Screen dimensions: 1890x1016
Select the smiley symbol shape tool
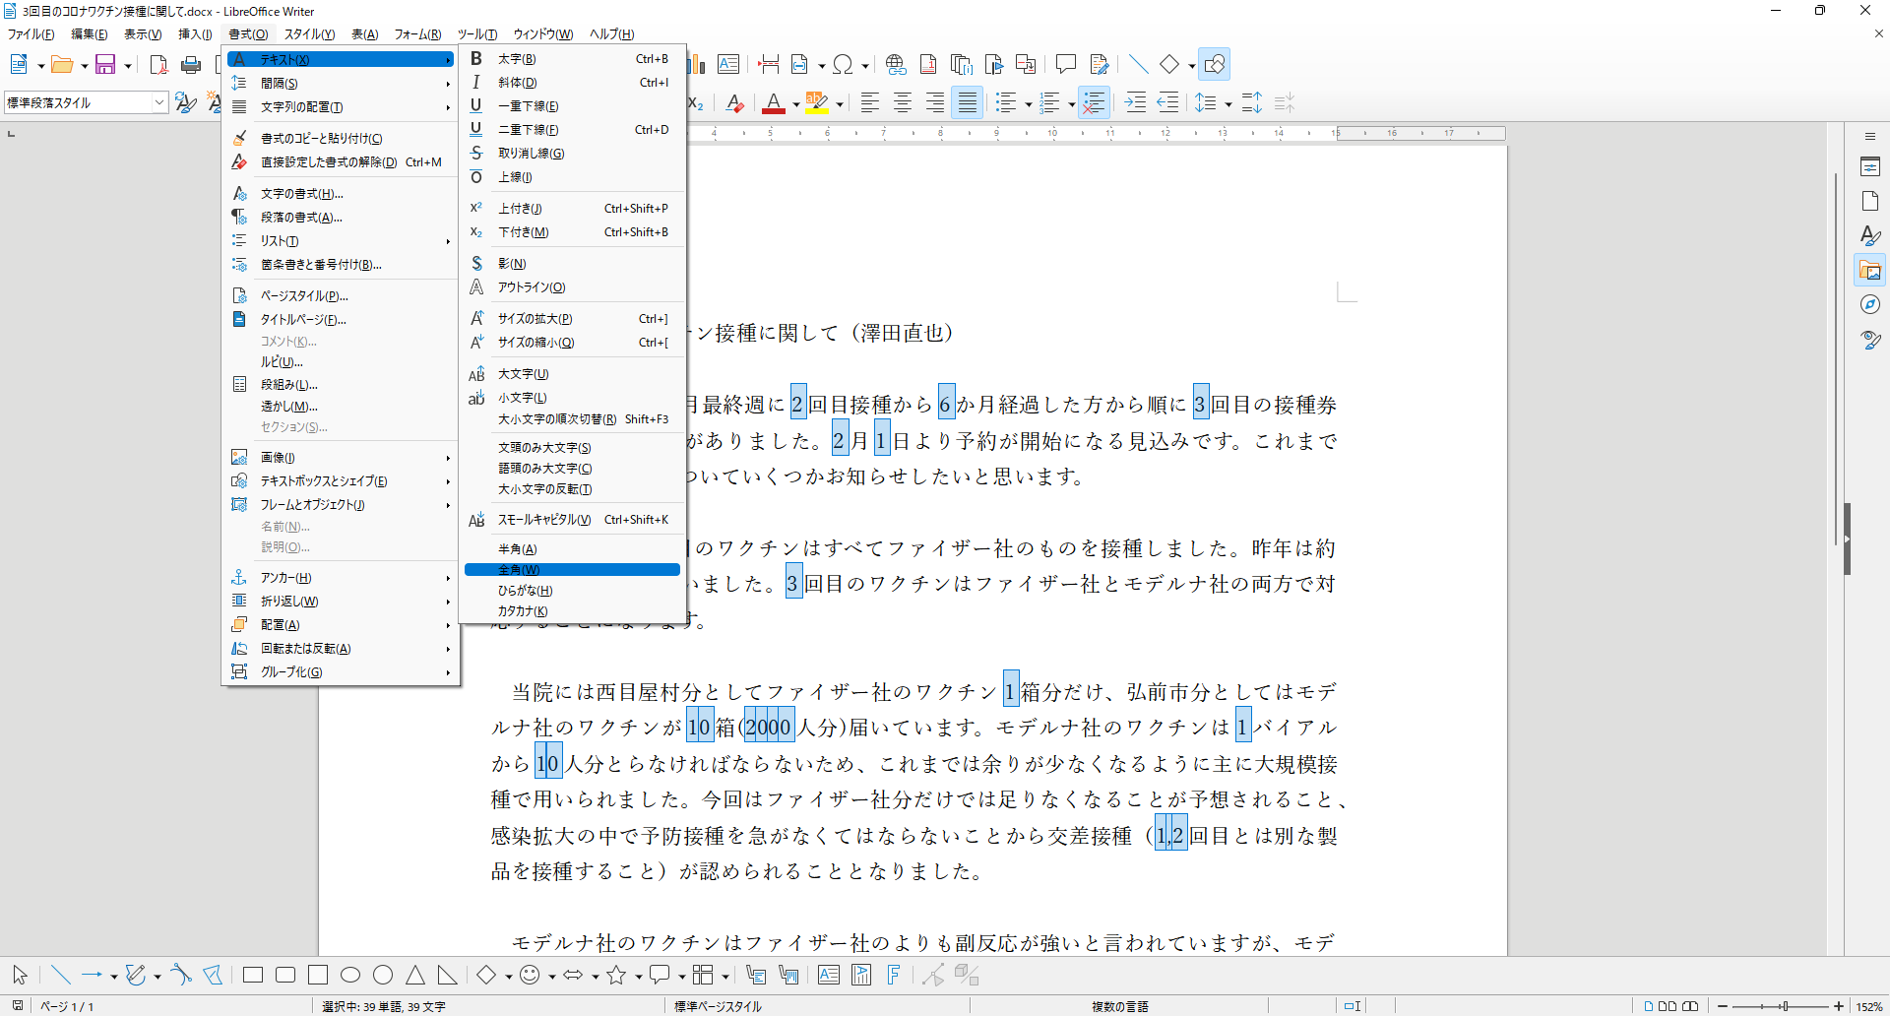(530, 975)
